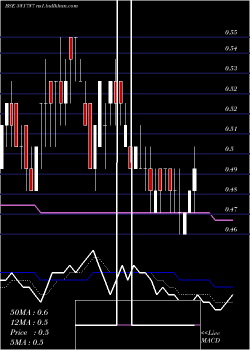The height and width of the screenshot is (350, 250).
Task: Click the Price : 0.5 readout
Action: click(29, 332)
